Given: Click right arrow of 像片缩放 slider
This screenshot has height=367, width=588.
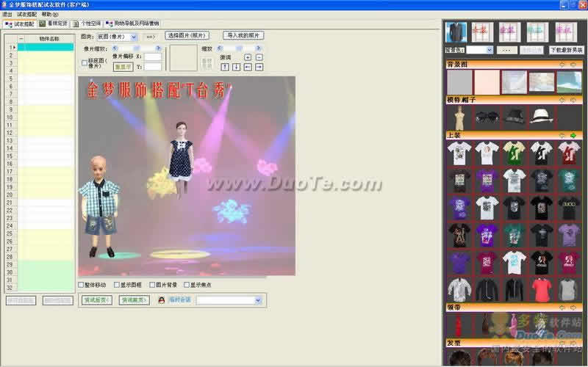Looking at the screenshot, I should click(x=158, y=48).
